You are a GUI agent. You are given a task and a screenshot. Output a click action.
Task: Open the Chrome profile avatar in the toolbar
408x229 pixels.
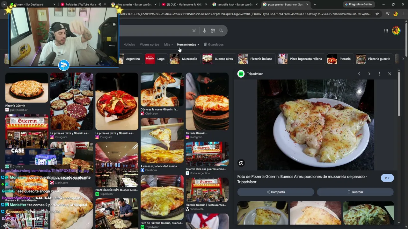[396, 14]
